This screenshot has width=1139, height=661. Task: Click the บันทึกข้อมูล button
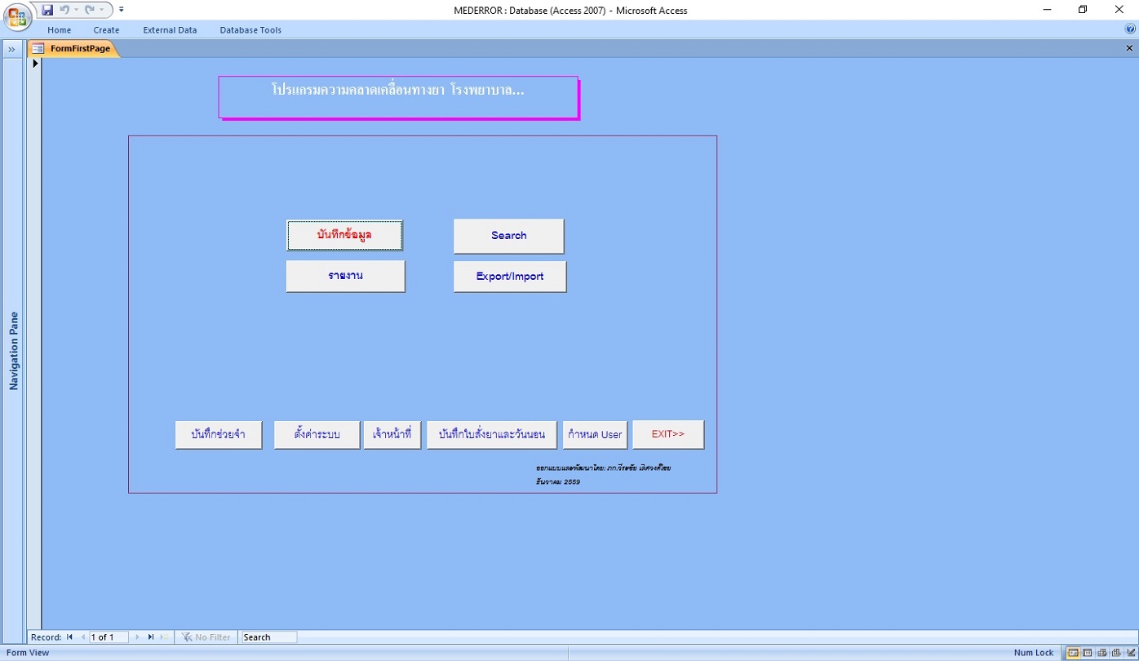(x=344, y=235)
